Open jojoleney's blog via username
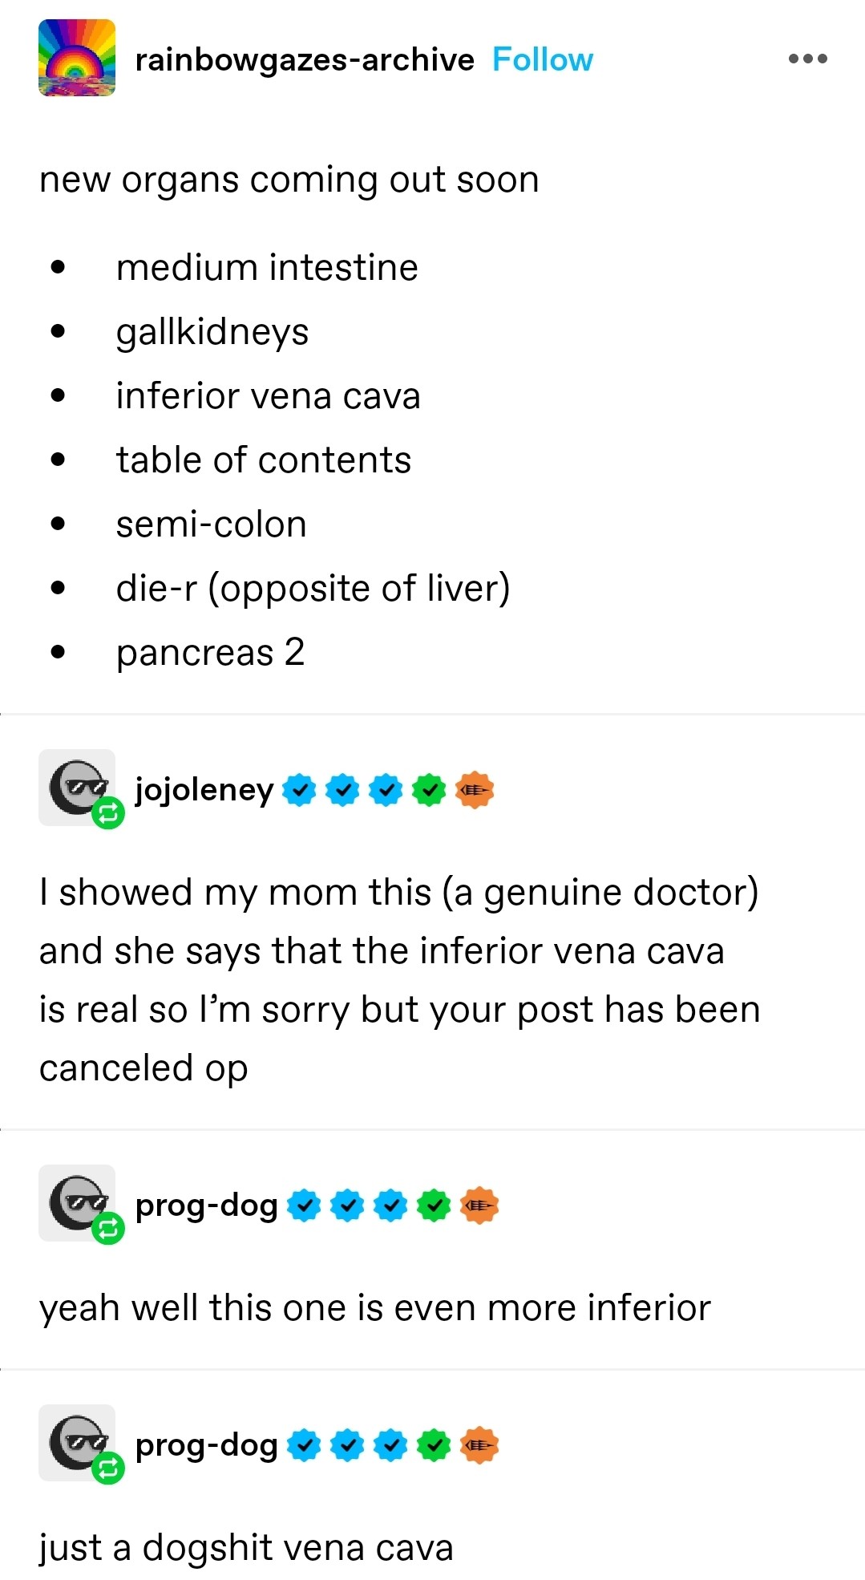The height and width of the screenshot is (1580, 865). [204, 790]
